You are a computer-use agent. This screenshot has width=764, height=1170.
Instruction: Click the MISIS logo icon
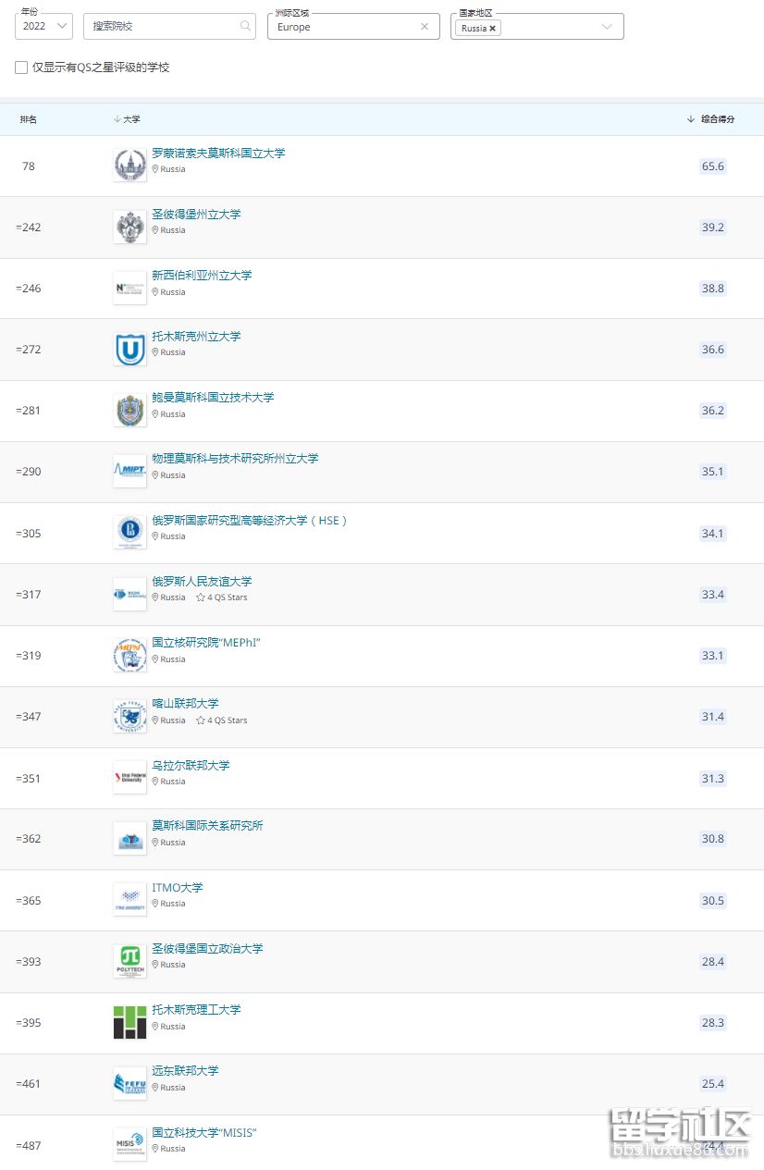pos(129,1145)
